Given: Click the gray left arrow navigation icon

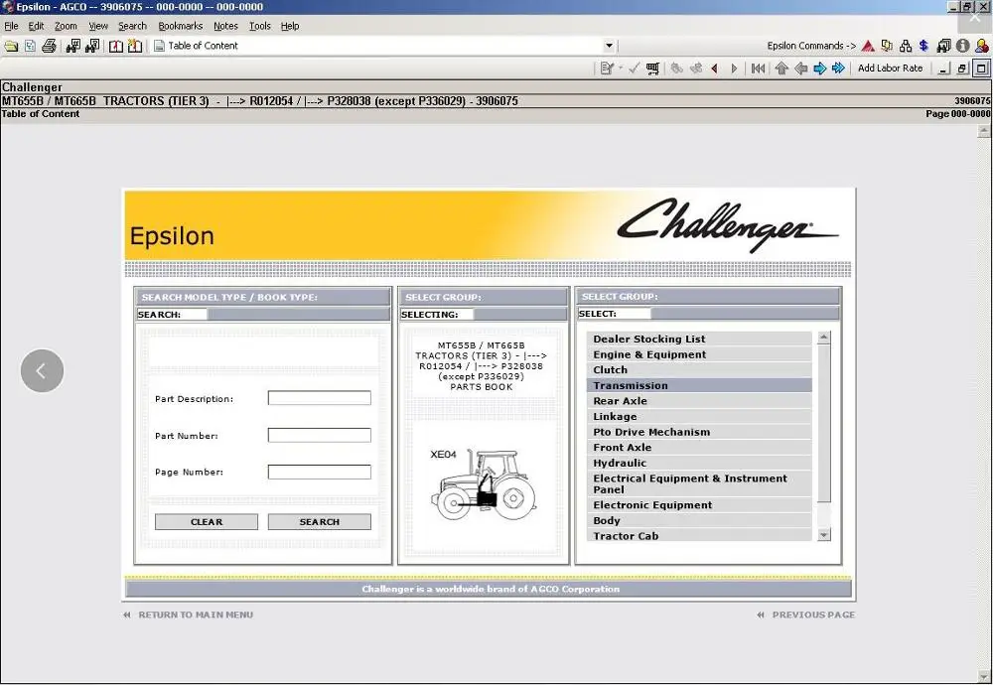Looking at the screenshot, I should [800, 68].
